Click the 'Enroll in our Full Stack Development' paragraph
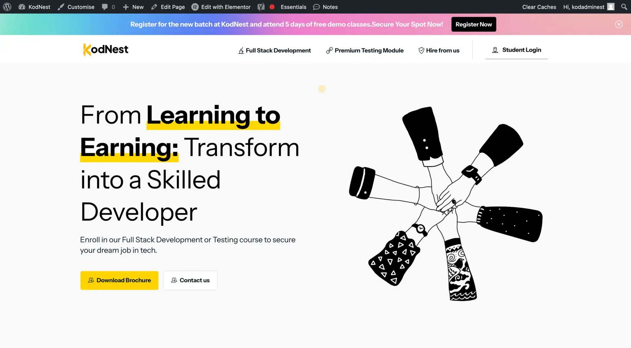 [x=188, y=245]
